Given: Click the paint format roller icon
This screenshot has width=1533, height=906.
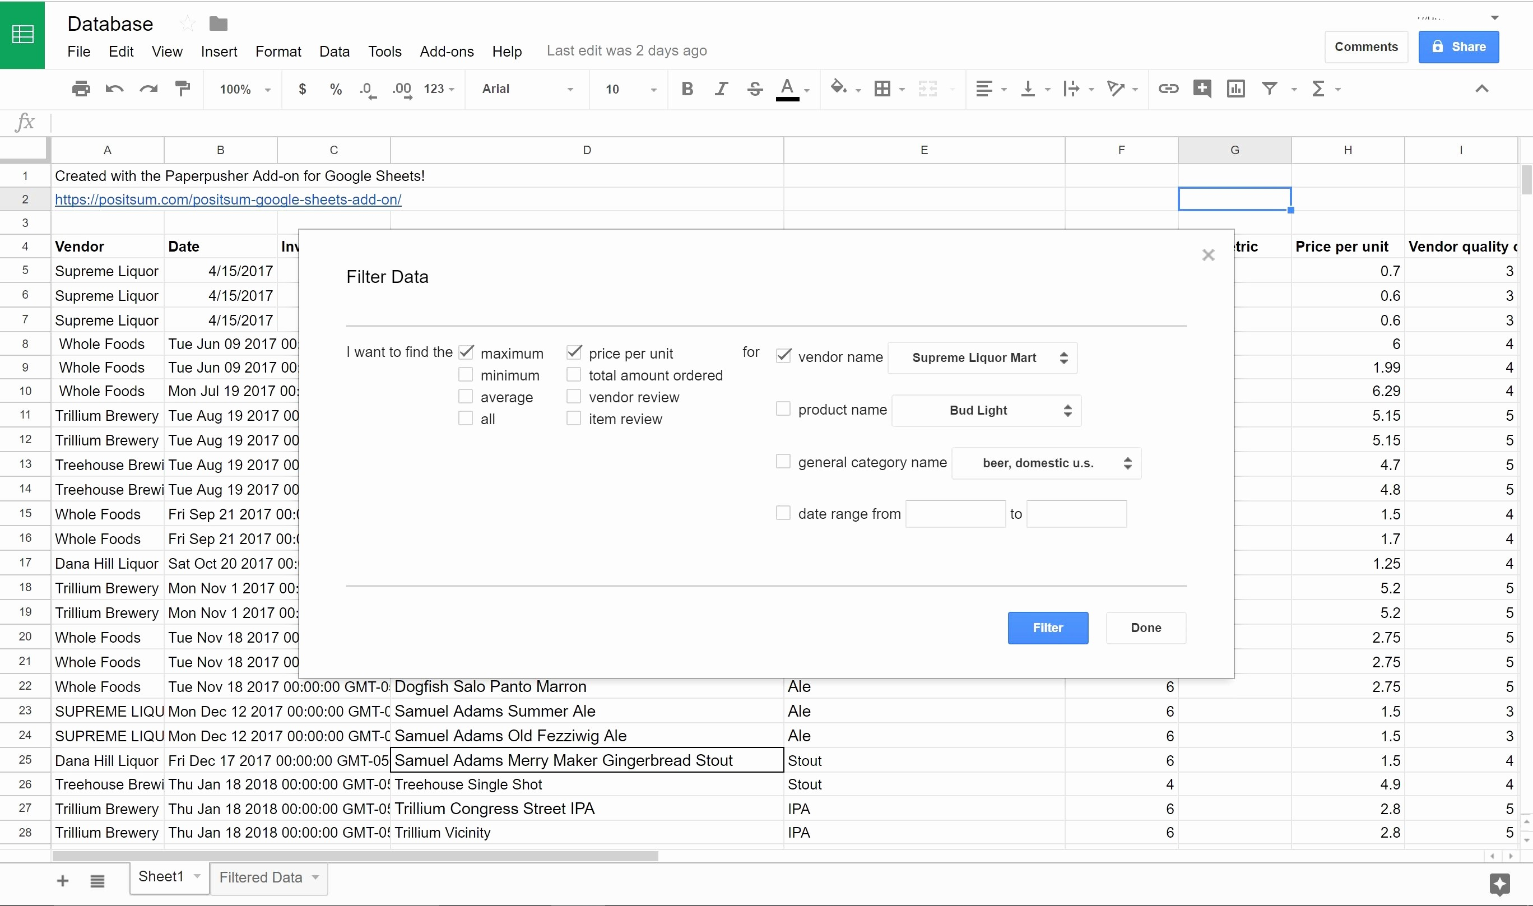Looking at the screenshot, I should point(183,89).
